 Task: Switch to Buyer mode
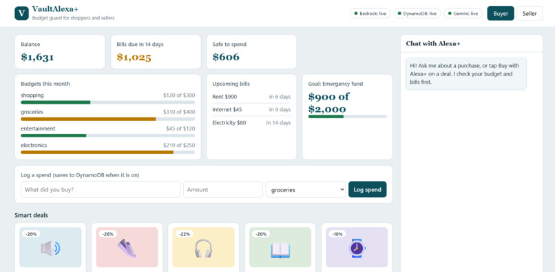(x=501, y=14)
